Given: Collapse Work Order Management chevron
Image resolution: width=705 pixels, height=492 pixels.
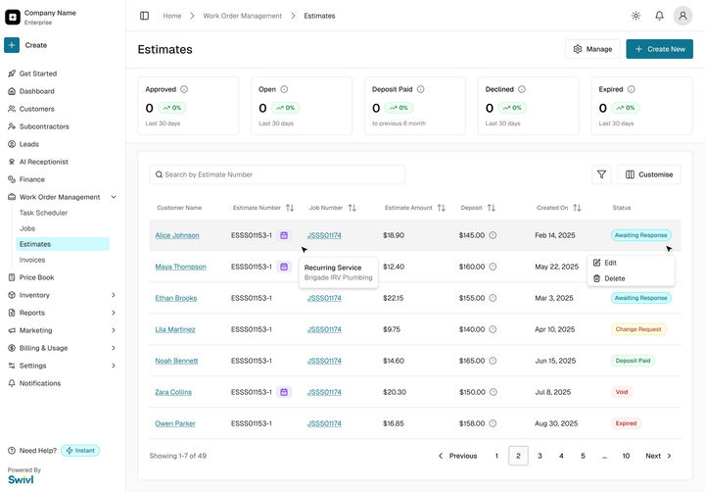Looking at the screenshot, I should (114, 197).
